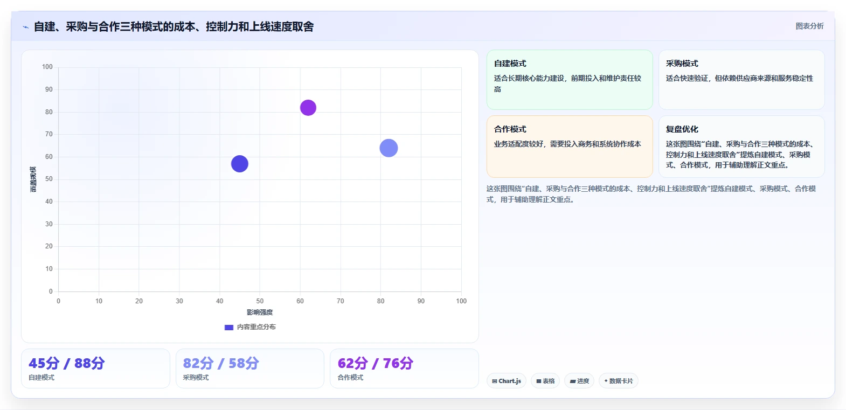Open the 采购模式 info card
Screen dimensions: 846x410
pyautogui.click(x=741, y=80)
